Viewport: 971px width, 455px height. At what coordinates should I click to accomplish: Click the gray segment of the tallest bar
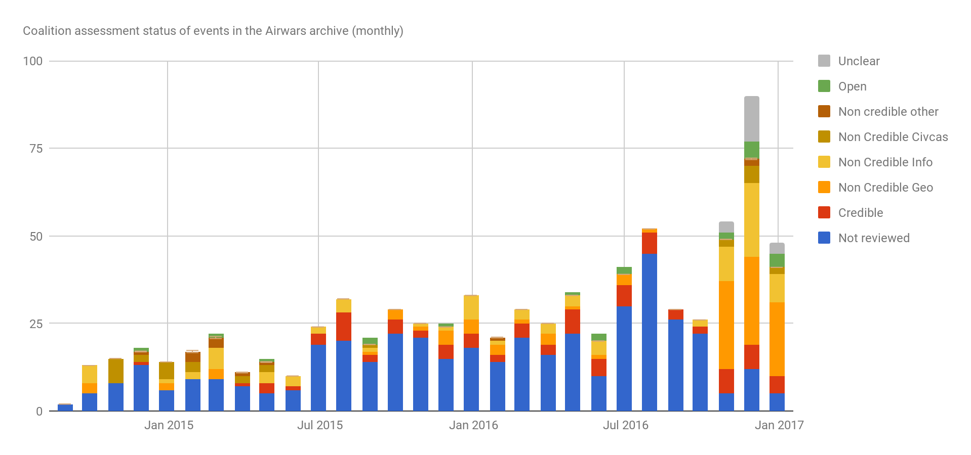(751, 119)
